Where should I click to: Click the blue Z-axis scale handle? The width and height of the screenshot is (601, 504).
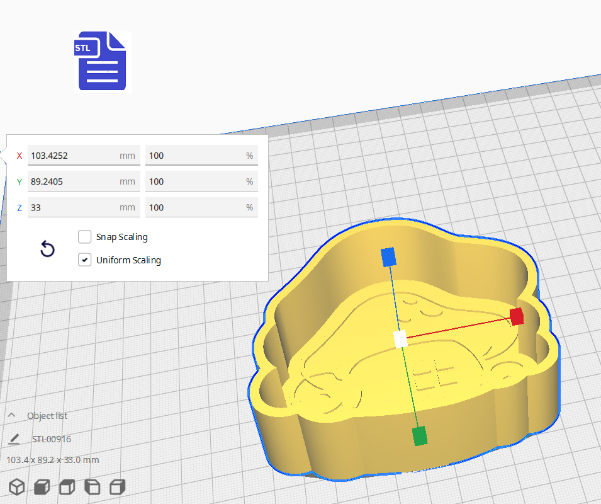pos(388,257)
